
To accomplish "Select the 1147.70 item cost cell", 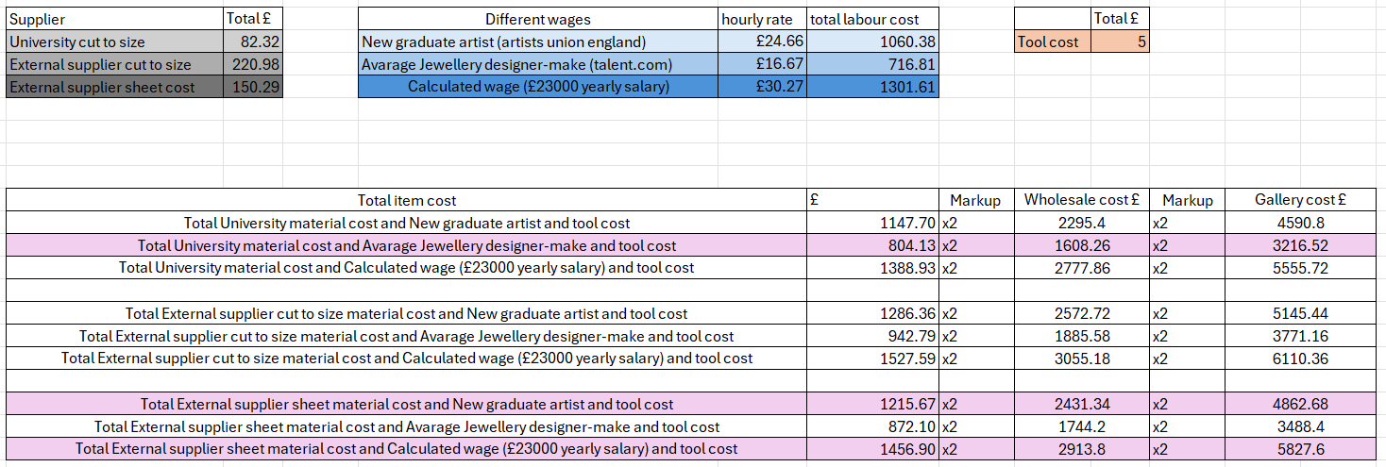I will [x=873, y=223].
